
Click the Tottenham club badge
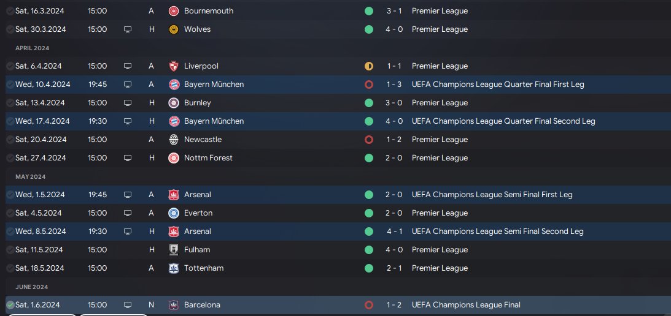[173, 268]
